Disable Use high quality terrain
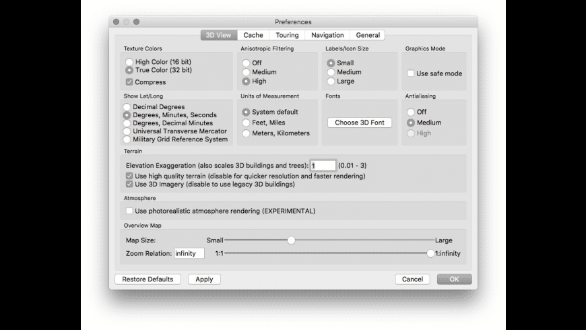The width and height of the screenshot is (586, 330). tap(129, 176)
